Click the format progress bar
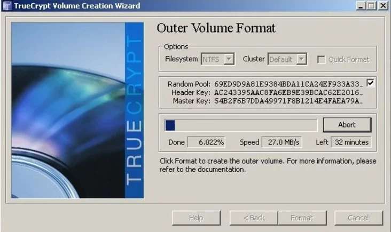Viewport: 391px width, 232px height. 241,125
